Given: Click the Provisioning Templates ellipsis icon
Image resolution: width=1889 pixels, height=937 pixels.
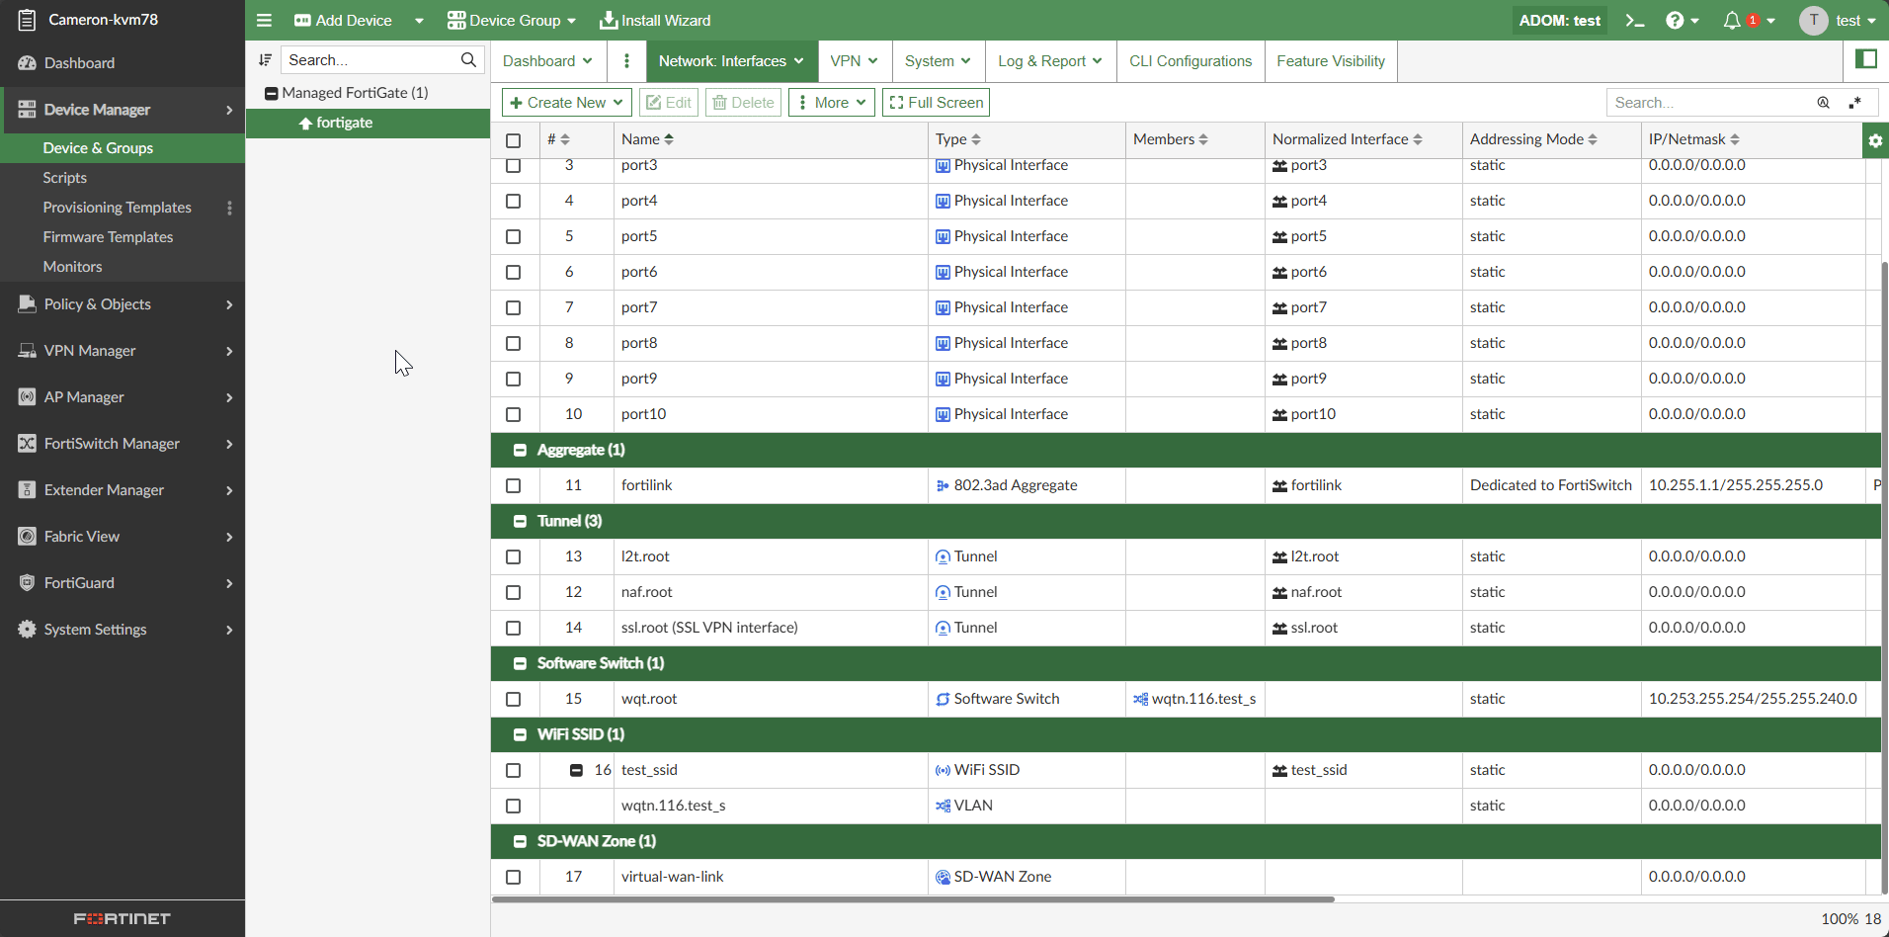Looking at the screenshot, I should pyautogui.click(x=230, y=208).
